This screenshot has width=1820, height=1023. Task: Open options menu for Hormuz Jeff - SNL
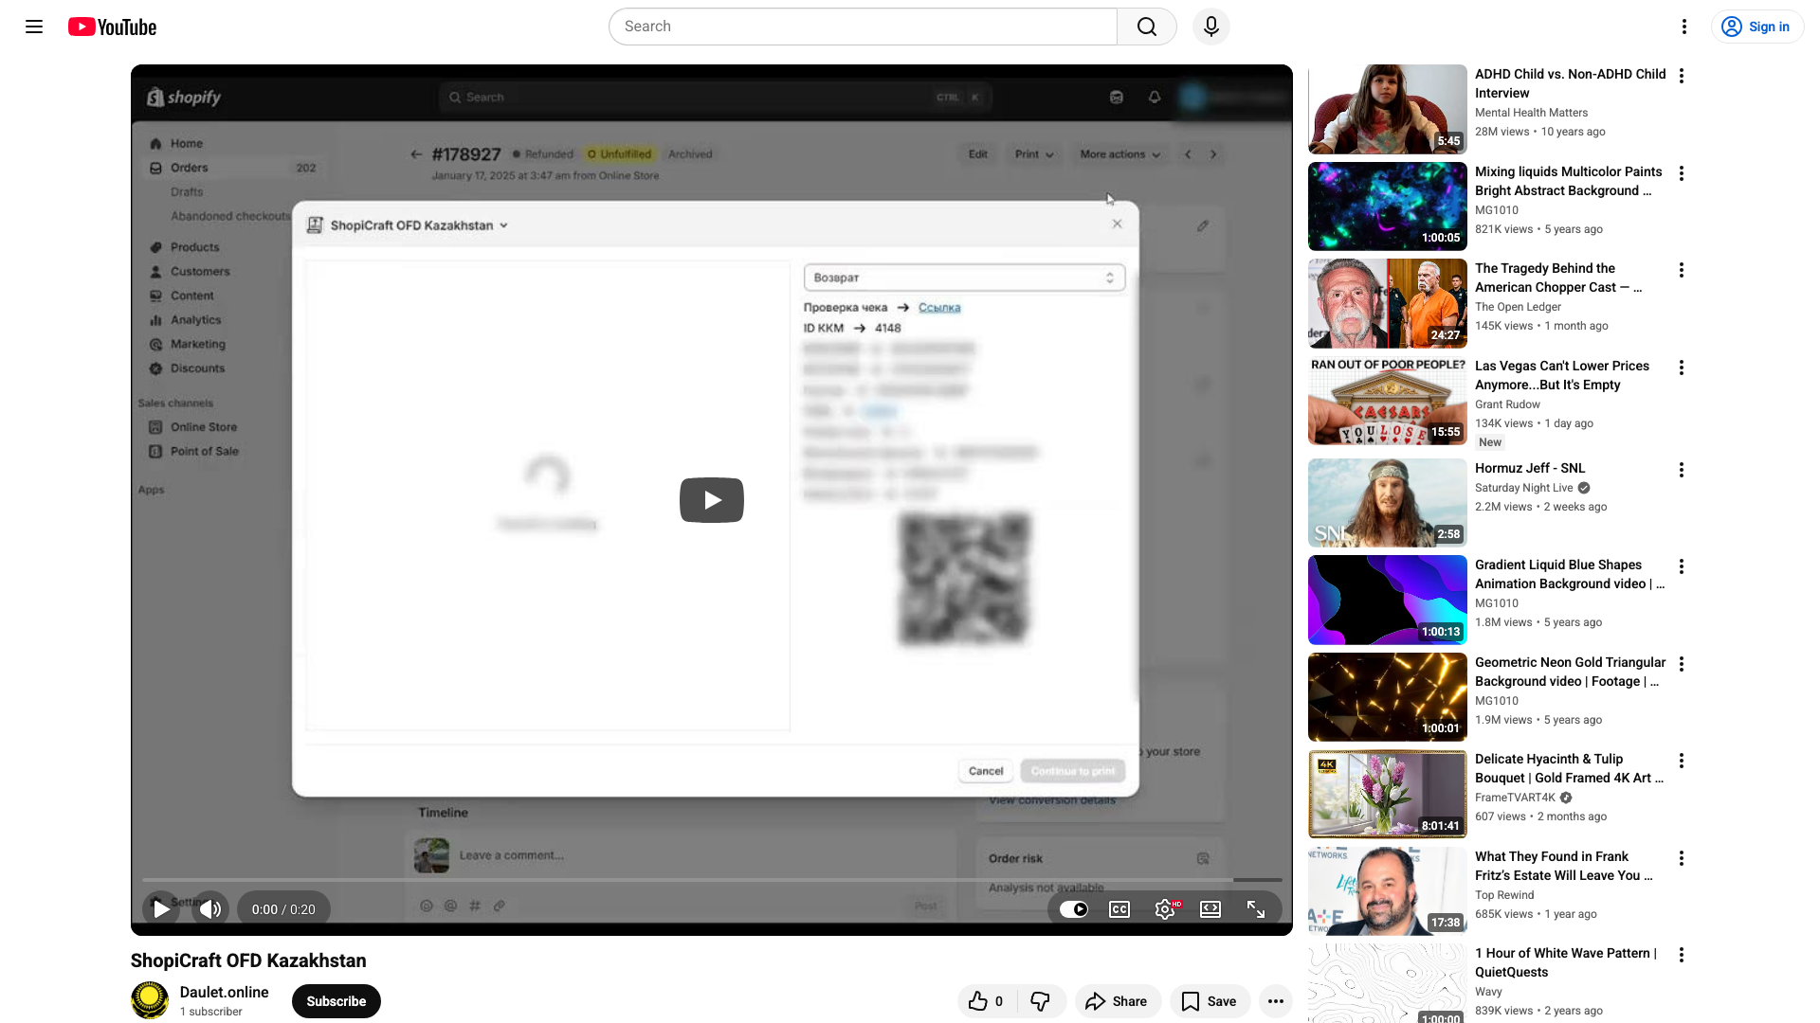(1682, 470)
